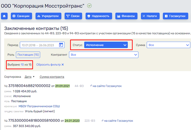Click the Заключенные контракты (15) heading
Viewport: 191px width, 130px height.
pos(36,28)
